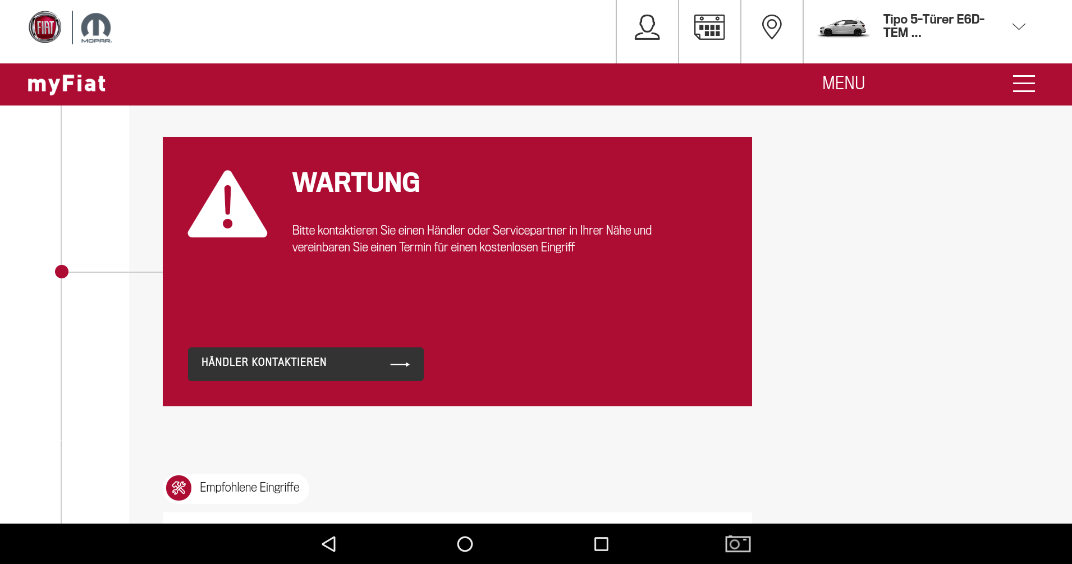Click the Tipo car thumbnail image
1072x564 pixels.
842,27
